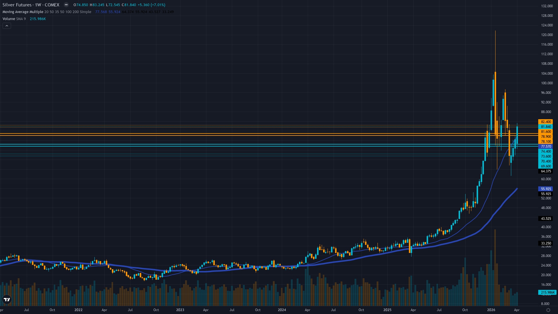Click the Volume indicator label in the legend
This screenshot has width=558, height=314.
tap(8, 19)
